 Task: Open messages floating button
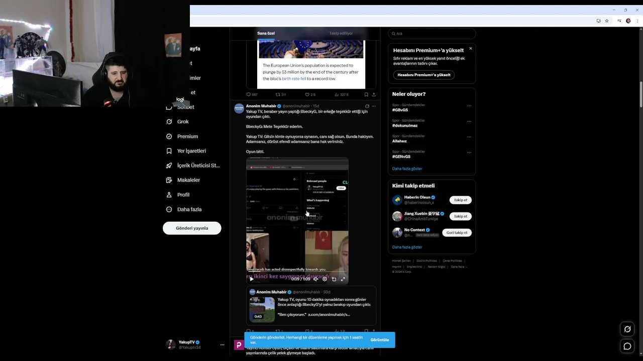(x=627, y=346)
